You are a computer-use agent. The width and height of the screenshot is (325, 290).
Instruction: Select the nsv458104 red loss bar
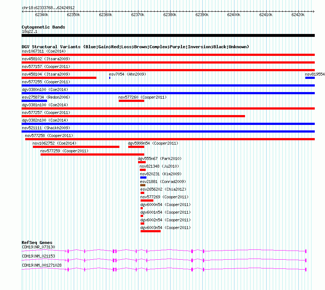click(59, 78)
